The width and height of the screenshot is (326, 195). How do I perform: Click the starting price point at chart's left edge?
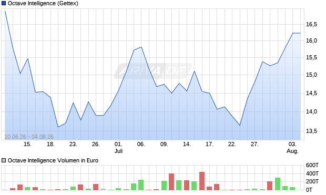pyautogui.click(x=5, y=11)
